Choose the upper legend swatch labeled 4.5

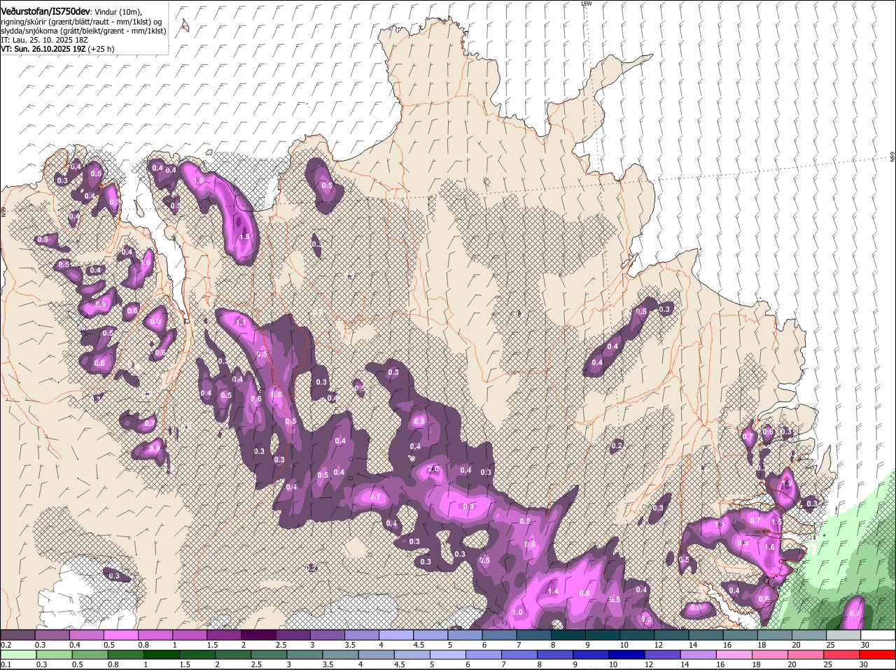(430, 635)
